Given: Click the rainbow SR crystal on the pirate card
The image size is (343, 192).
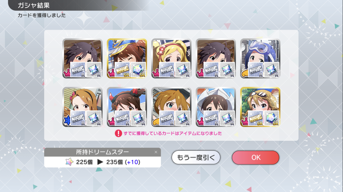Looking at the screenshot, I should coord(138,70).
